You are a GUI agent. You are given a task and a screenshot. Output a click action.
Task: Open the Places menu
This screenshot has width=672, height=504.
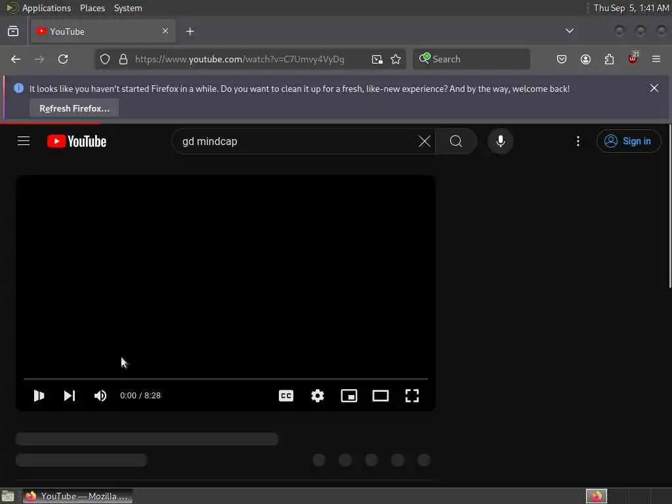pyautogui.click(x=93, y=8)
